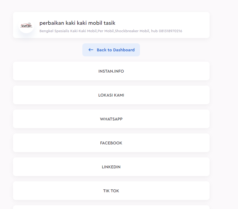Open the WHATSAPP link card
Screen dimensions: 238x209
click(x=111, y=119)
